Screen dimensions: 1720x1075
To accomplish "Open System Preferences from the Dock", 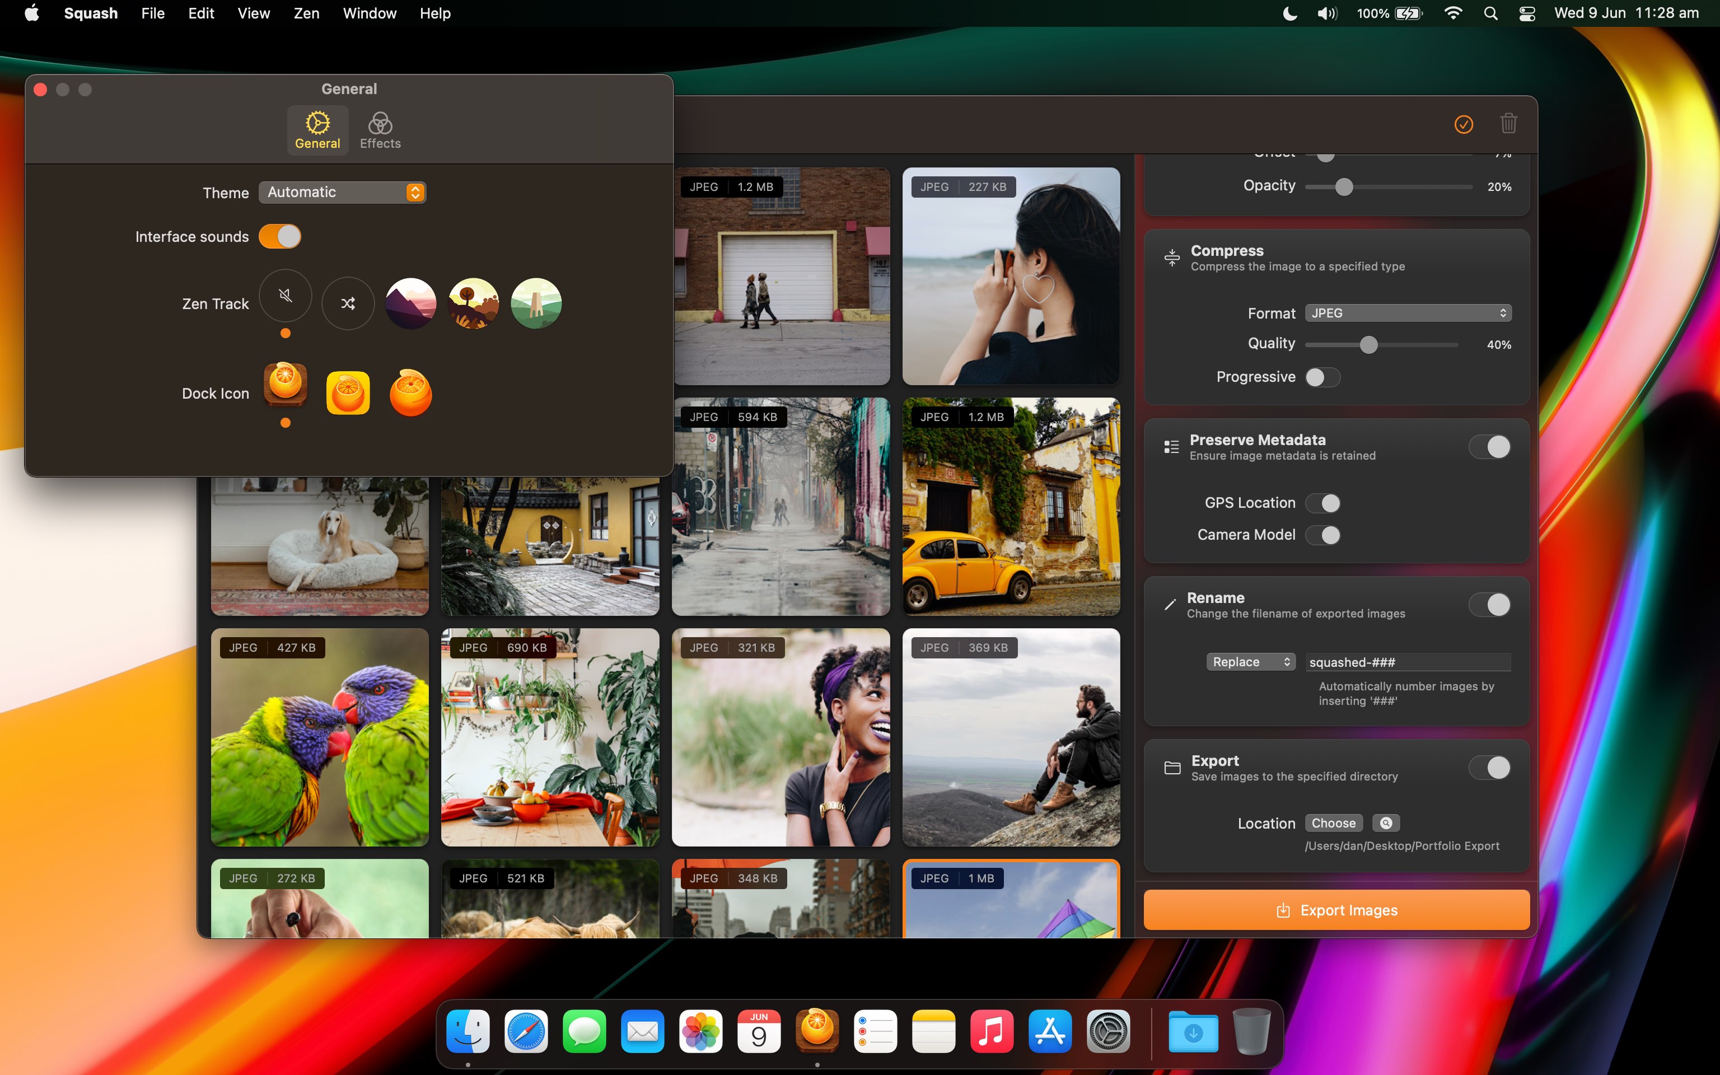I will (x=1108, y=1031).
